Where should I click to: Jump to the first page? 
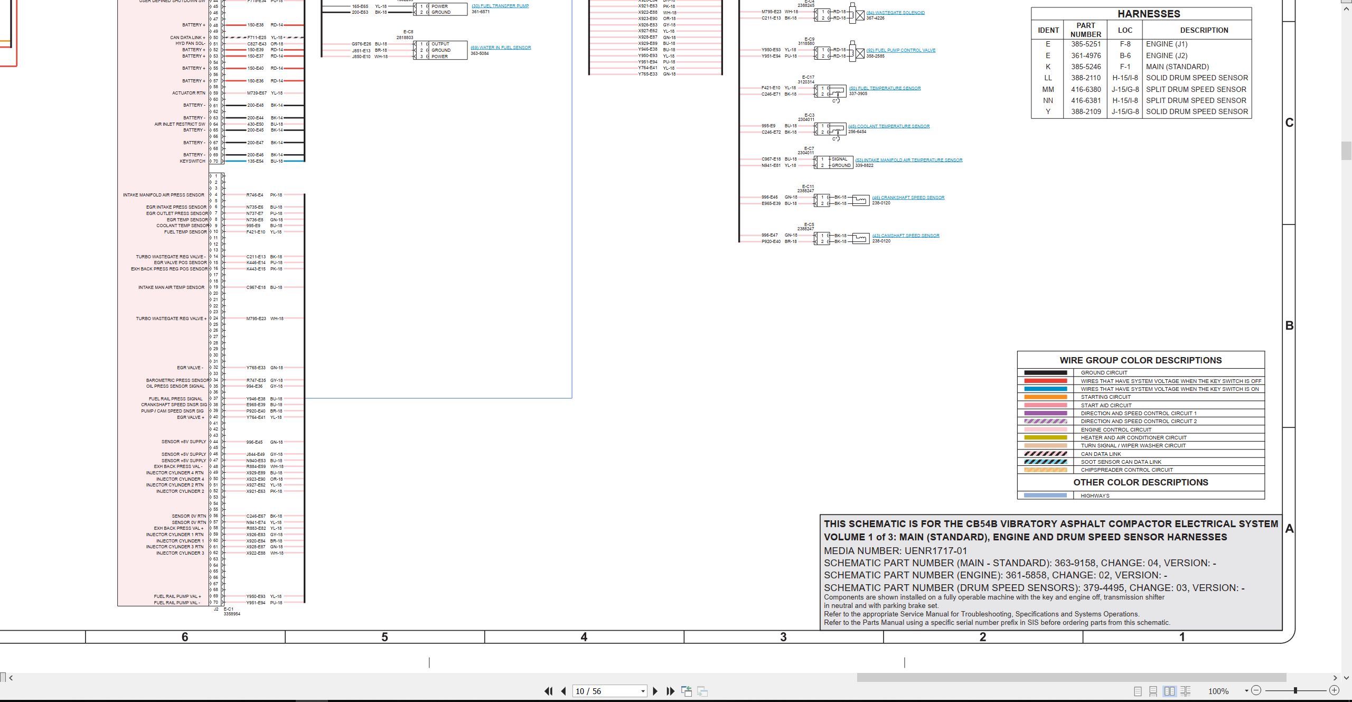(549, 691)
